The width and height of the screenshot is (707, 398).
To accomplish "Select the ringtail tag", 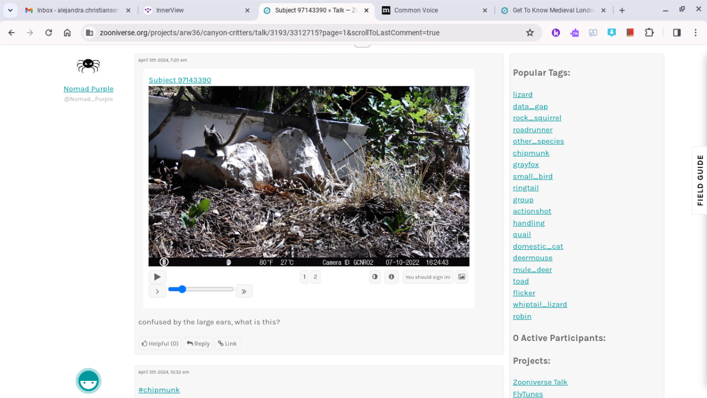I will click(x=525, y=188).
